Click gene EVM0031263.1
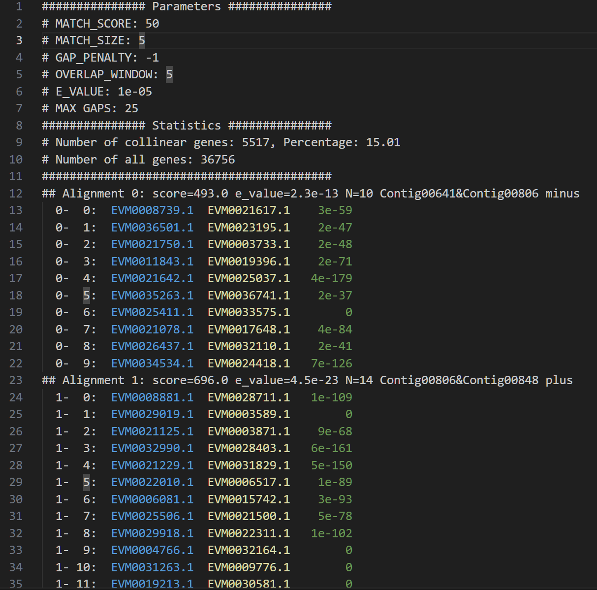Image resolution: width=597 pixels, height=590 pixels. (152, 567)
